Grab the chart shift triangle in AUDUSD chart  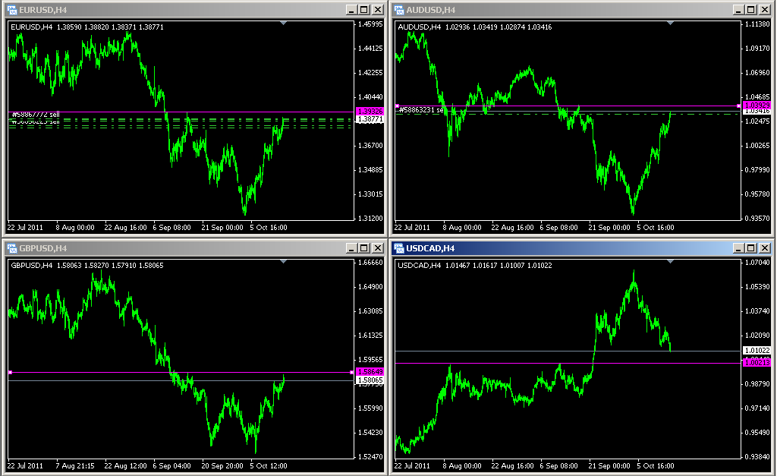(x=671, y=24)
